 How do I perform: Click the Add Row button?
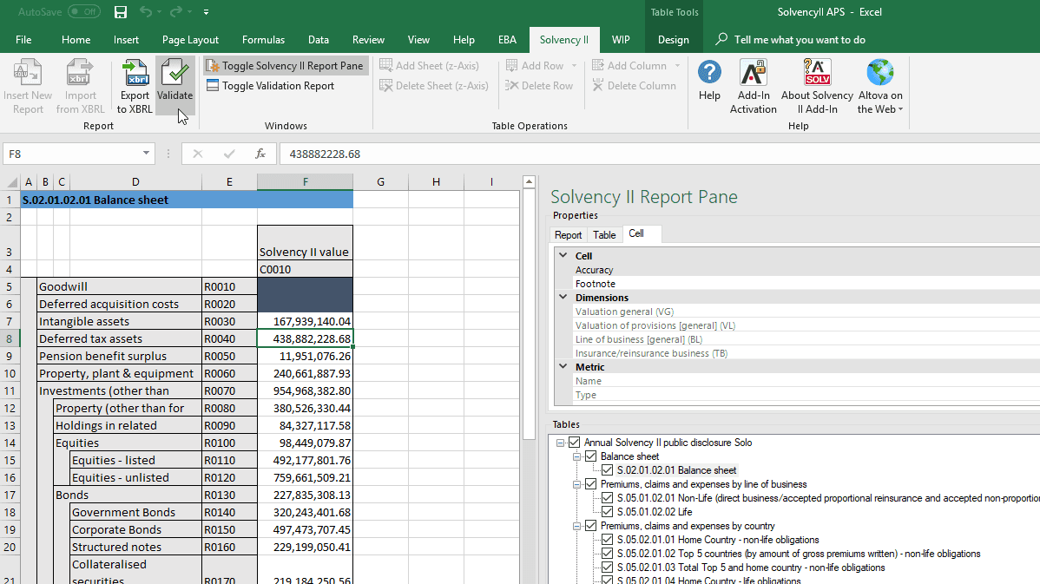click(535, 66)
